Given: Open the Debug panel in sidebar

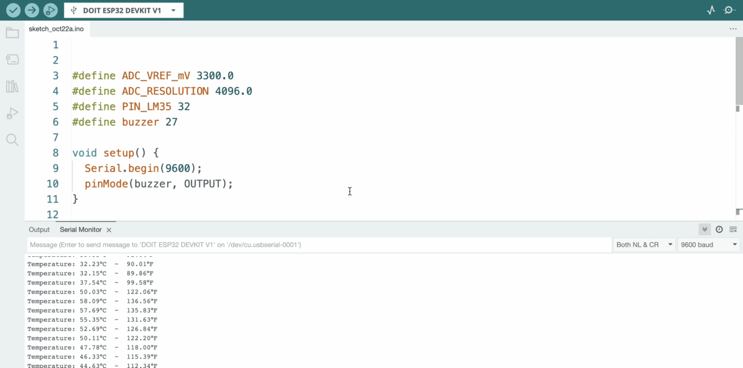Looking at the screenshot, I should click(12, 113).
